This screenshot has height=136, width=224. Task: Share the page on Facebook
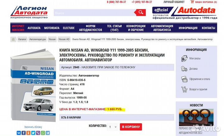(x=24, y=133)
